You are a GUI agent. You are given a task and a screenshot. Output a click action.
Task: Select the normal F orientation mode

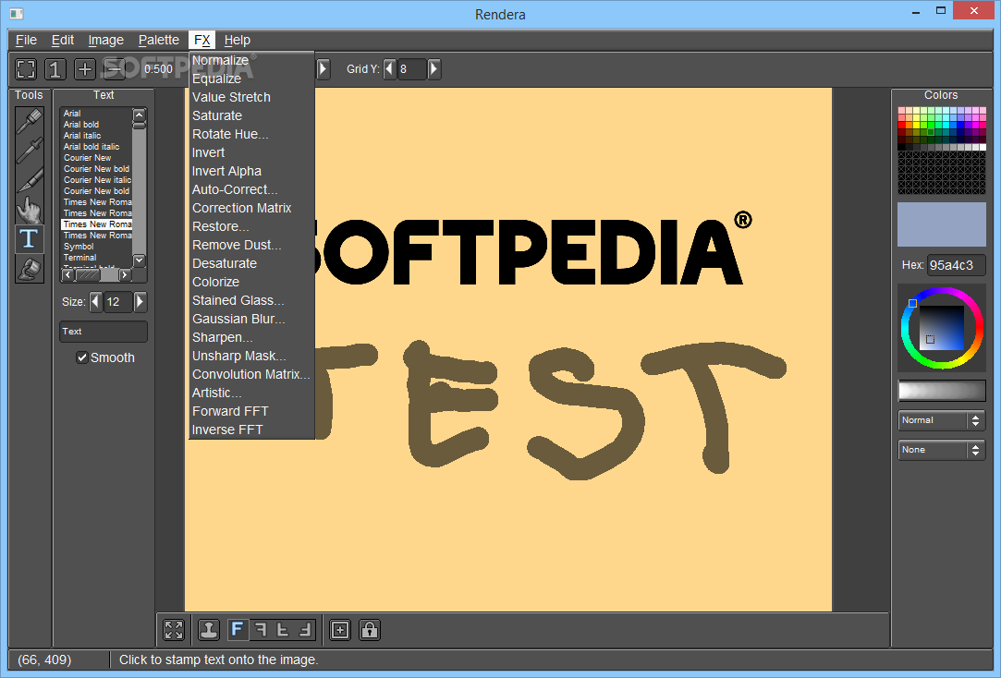point(237,630)
